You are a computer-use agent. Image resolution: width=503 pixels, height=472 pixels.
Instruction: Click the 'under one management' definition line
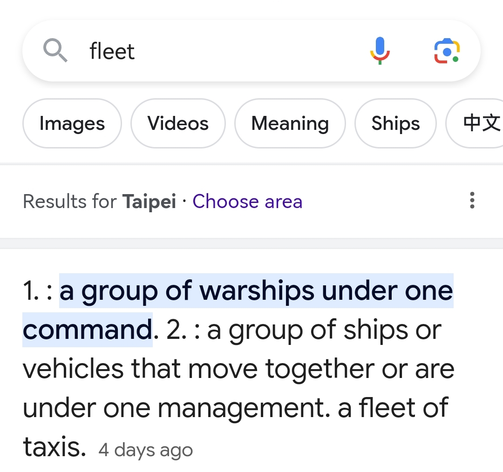coord(177,408)
